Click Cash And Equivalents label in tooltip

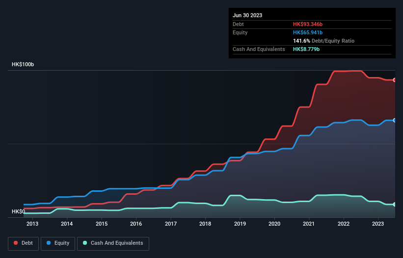[259, 49]
